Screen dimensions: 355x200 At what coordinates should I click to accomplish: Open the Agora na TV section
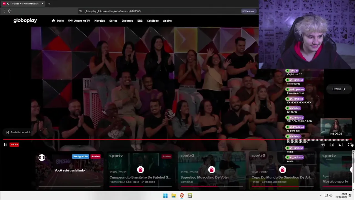pos(79,21)
